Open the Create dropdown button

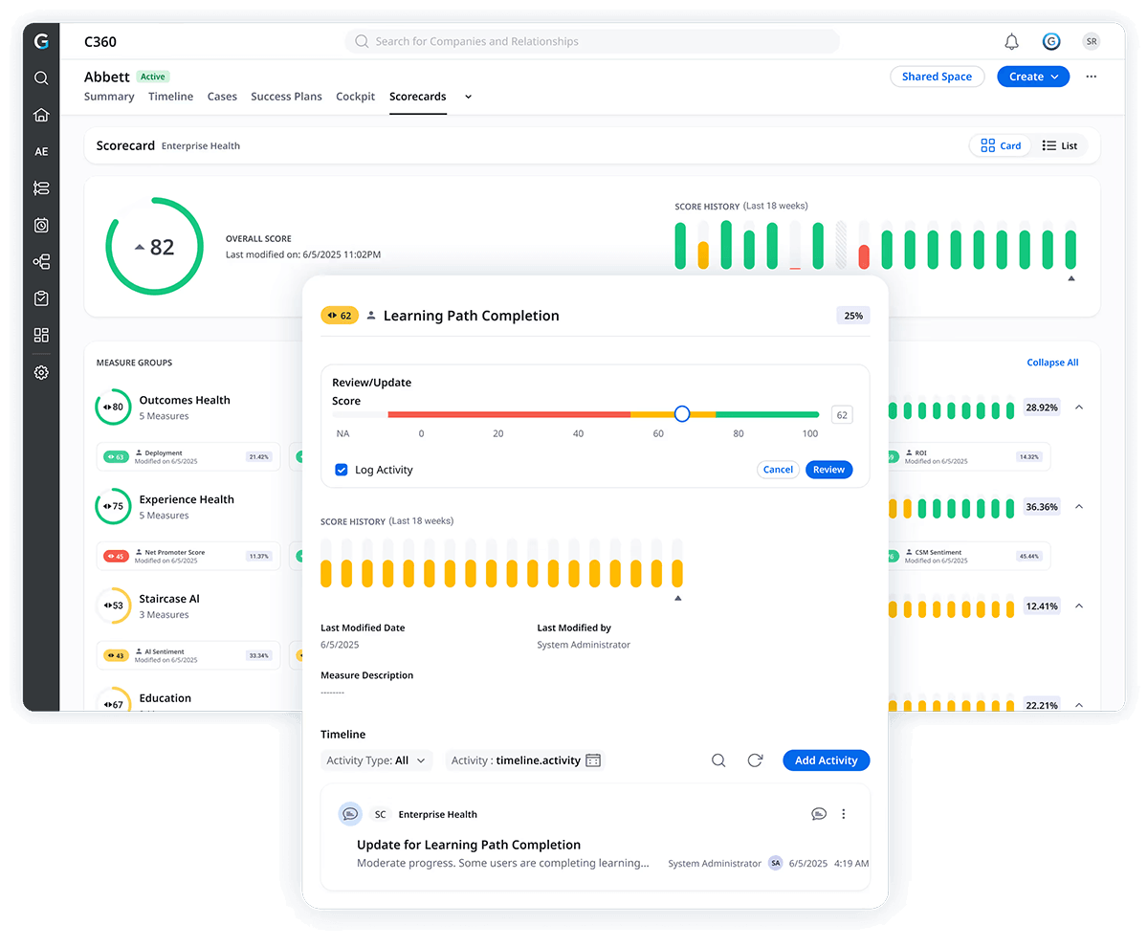pos(1033,77)
